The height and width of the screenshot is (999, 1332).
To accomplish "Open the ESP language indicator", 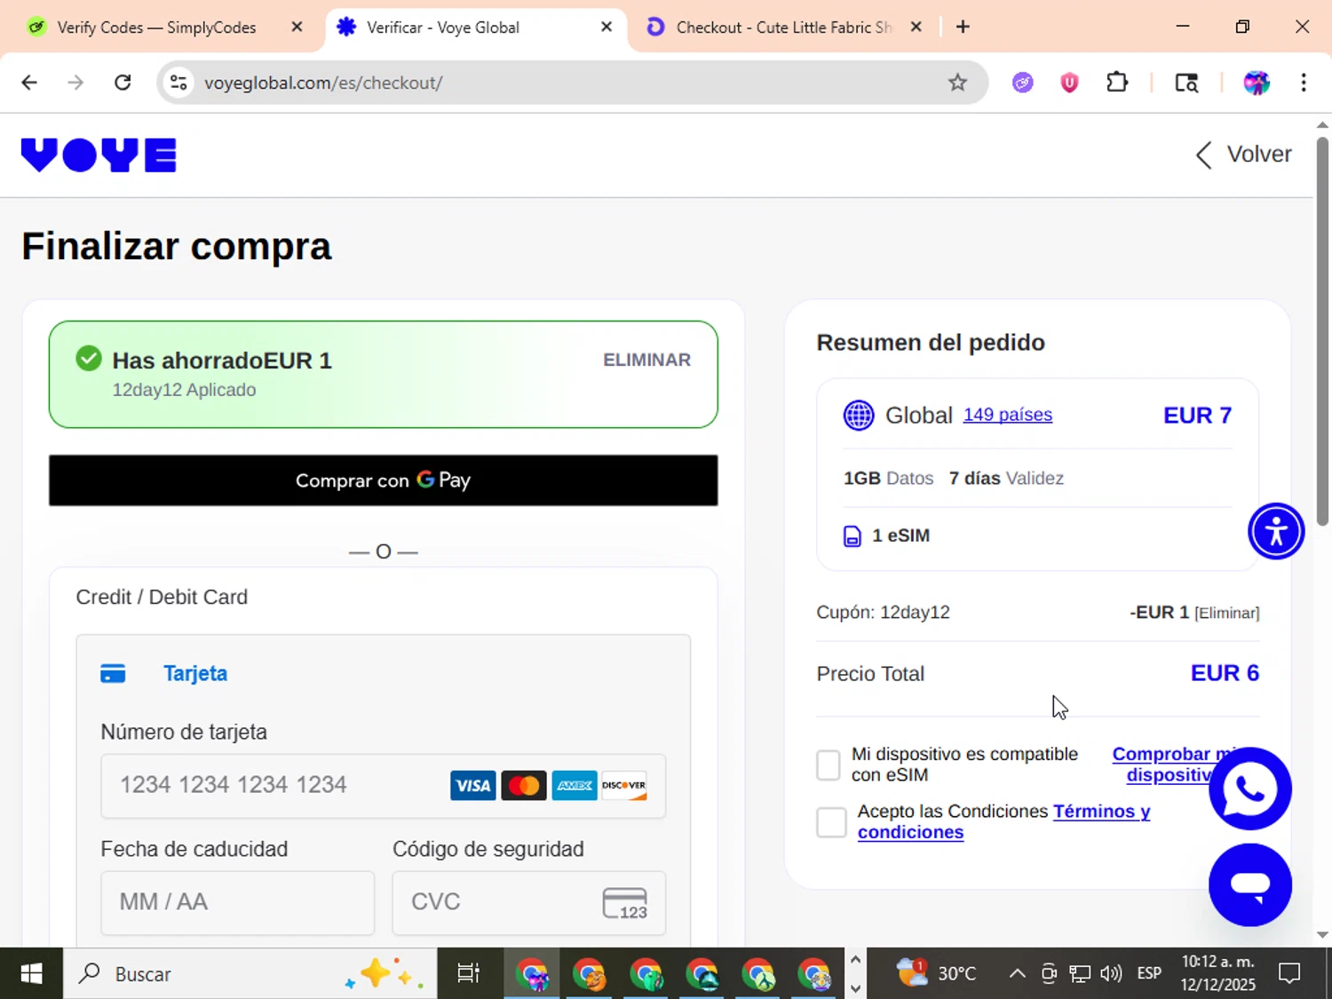I will pos(1149,974).
